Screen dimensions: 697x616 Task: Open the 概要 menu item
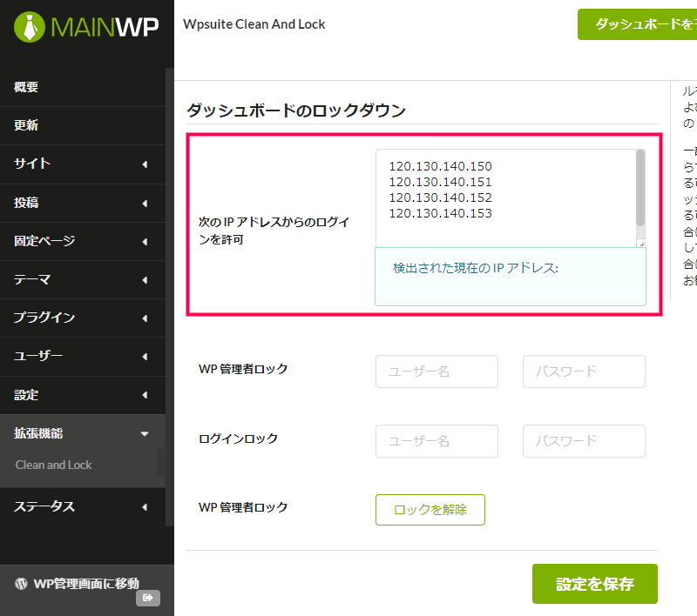83,87
